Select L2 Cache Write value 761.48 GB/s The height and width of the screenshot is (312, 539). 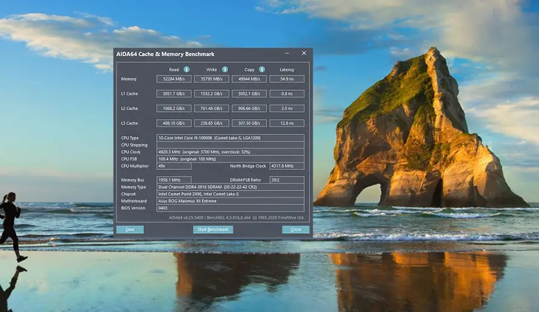[x=211, y=108]
